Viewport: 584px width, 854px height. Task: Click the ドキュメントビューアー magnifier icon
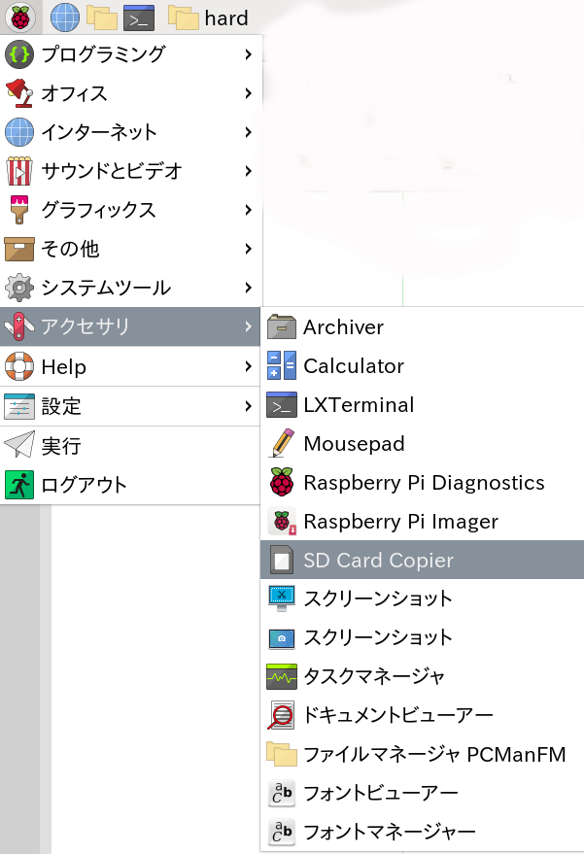coord(282,715)
